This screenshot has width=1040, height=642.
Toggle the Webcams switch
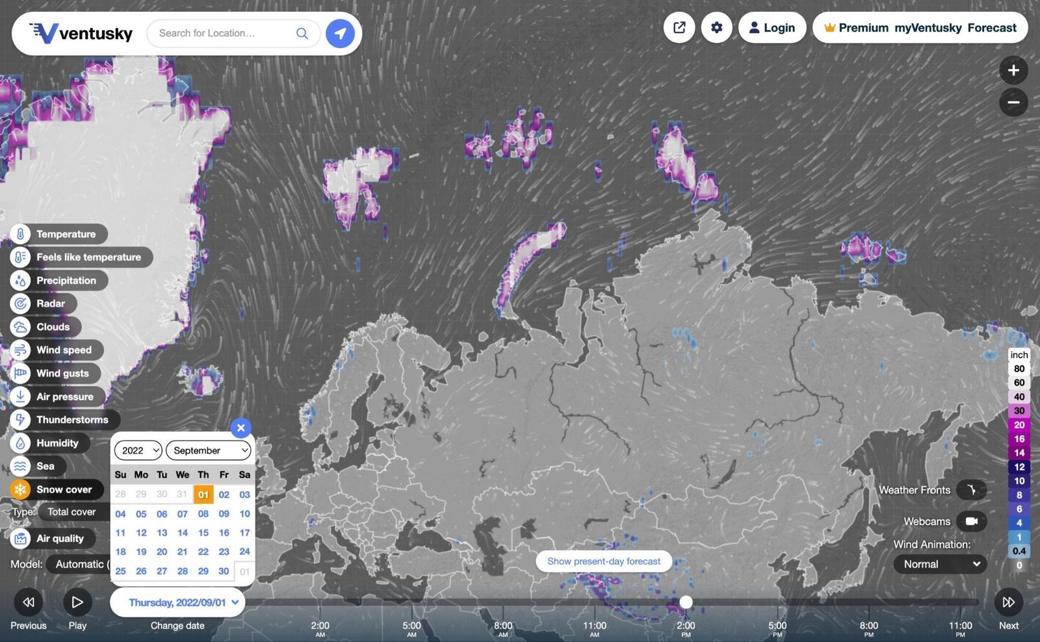[x=972, y=521]
